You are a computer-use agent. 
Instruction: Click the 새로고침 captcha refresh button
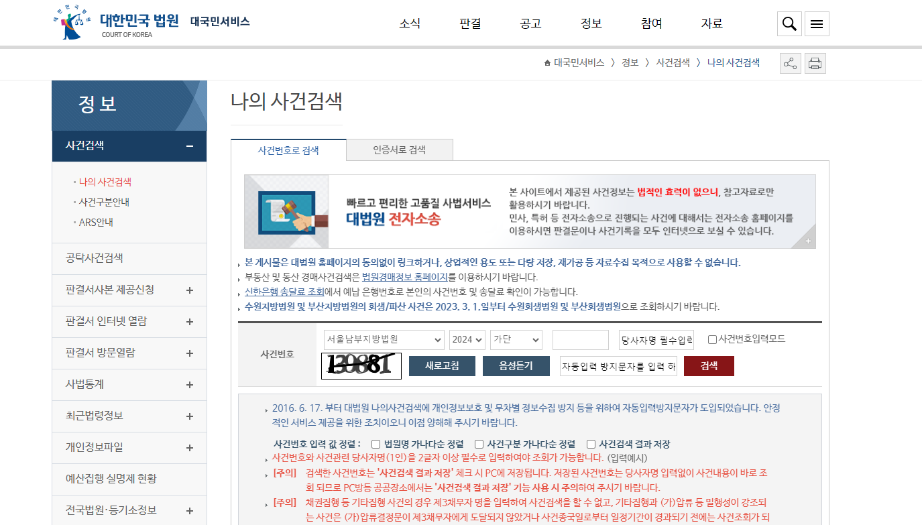(x=442, y=366)
